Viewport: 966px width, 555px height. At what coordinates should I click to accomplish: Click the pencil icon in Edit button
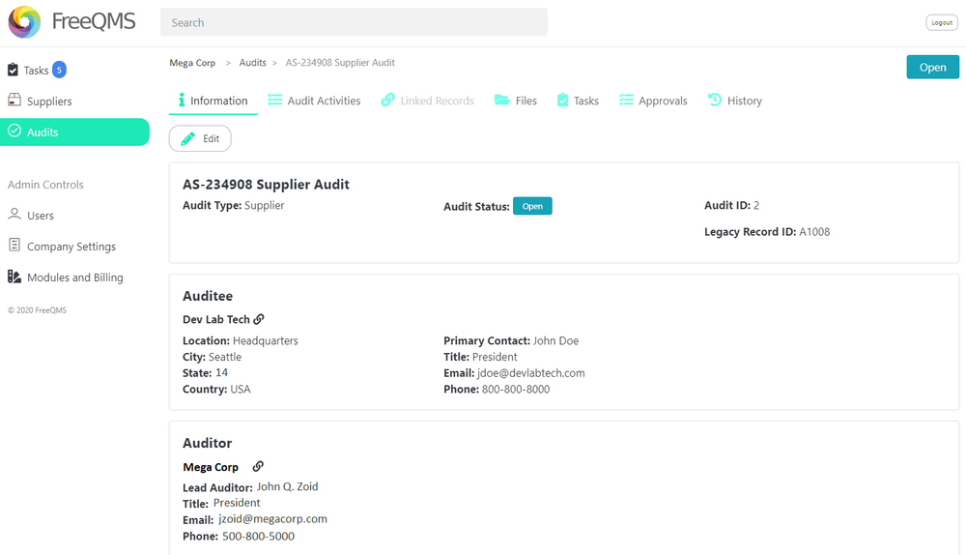[x=188, y=139]
